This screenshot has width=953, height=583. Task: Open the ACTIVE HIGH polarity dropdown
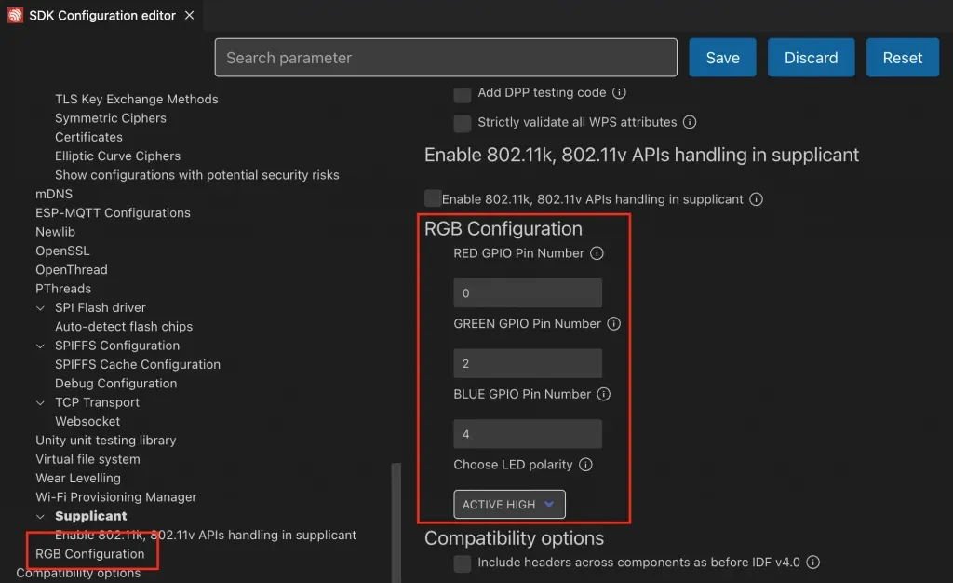[509, 504]
